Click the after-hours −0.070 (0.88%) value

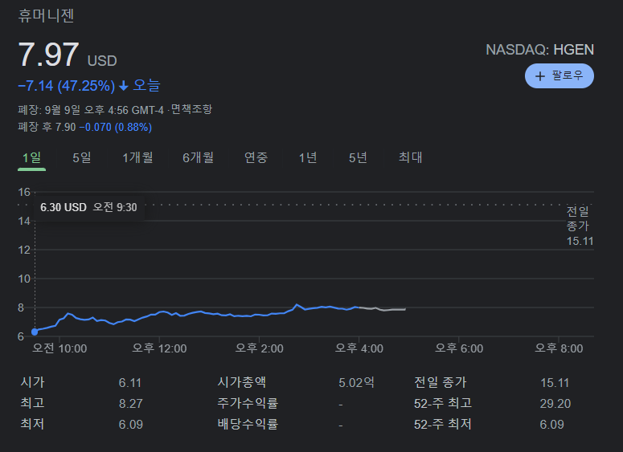pyautogui.click(x=116, y=128)
